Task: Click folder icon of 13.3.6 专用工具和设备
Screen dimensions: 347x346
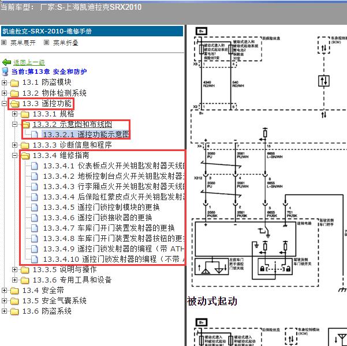Action: tap(25, 280)
